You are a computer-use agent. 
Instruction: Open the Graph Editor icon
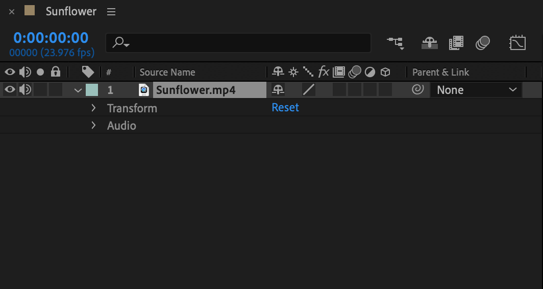click(x=517, y=43)
